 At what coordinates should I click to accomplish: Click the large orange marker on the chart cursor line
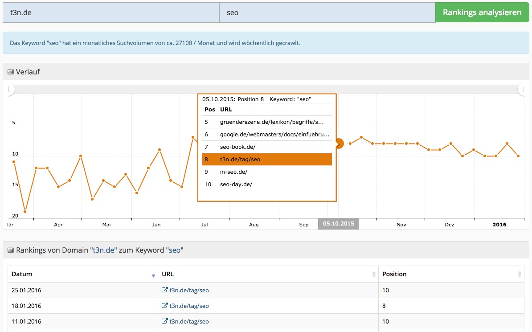(339, 143)
